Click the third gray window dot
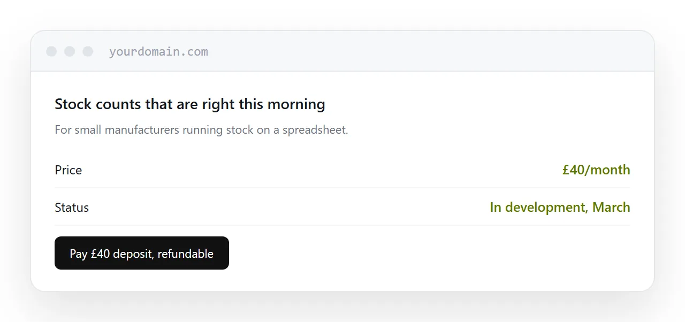 point(88,51)
